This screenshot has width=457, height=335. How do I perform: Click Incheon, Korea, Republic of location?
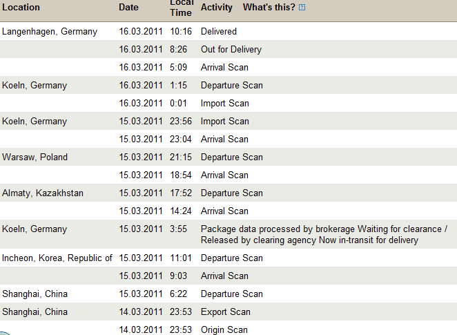click(57, 258)
